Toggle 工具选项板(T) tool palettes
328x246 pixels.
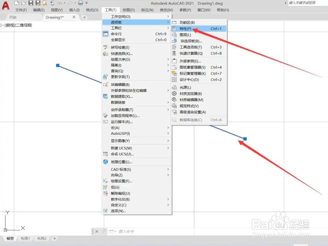click(x=199, y=47)
